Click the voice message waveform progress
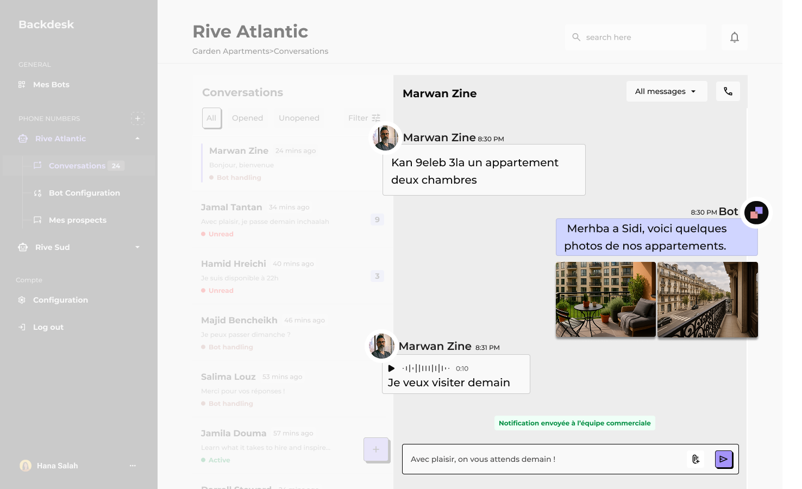Viewport: 802px width, 489px height. [425, 368]
